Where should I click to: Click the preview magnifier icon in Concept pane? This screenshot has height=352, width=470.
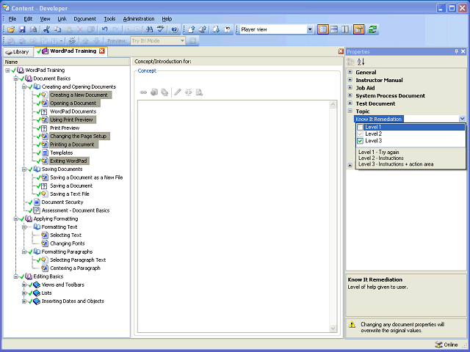point(199,92)
